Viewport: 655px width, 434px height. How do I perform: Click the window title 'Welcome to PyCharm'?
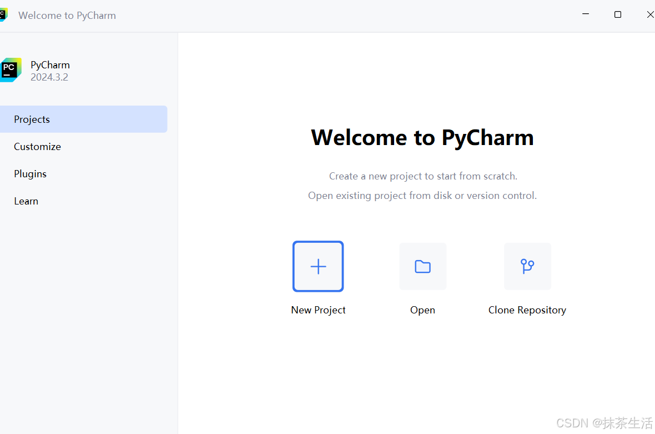tap(67, 16)
